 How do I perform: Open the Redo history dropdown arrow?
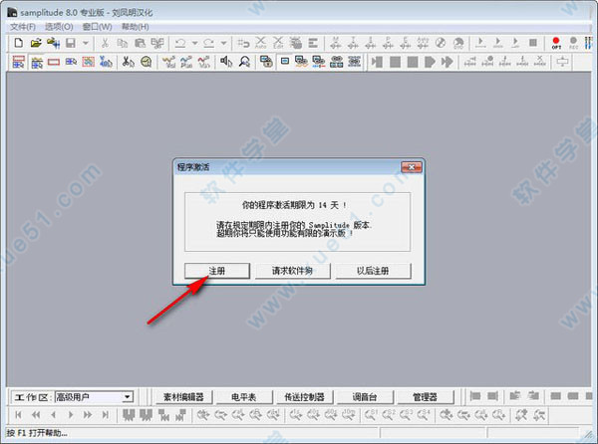(x=223, y=43)
